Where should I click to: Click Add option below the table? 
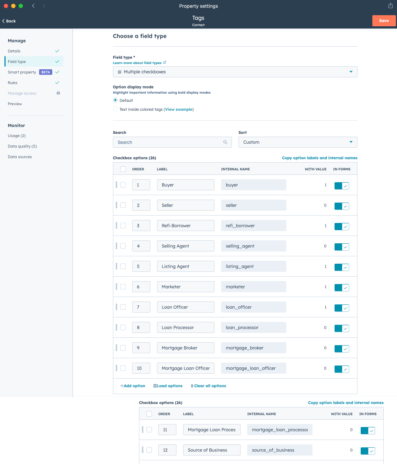coord(133,386)
